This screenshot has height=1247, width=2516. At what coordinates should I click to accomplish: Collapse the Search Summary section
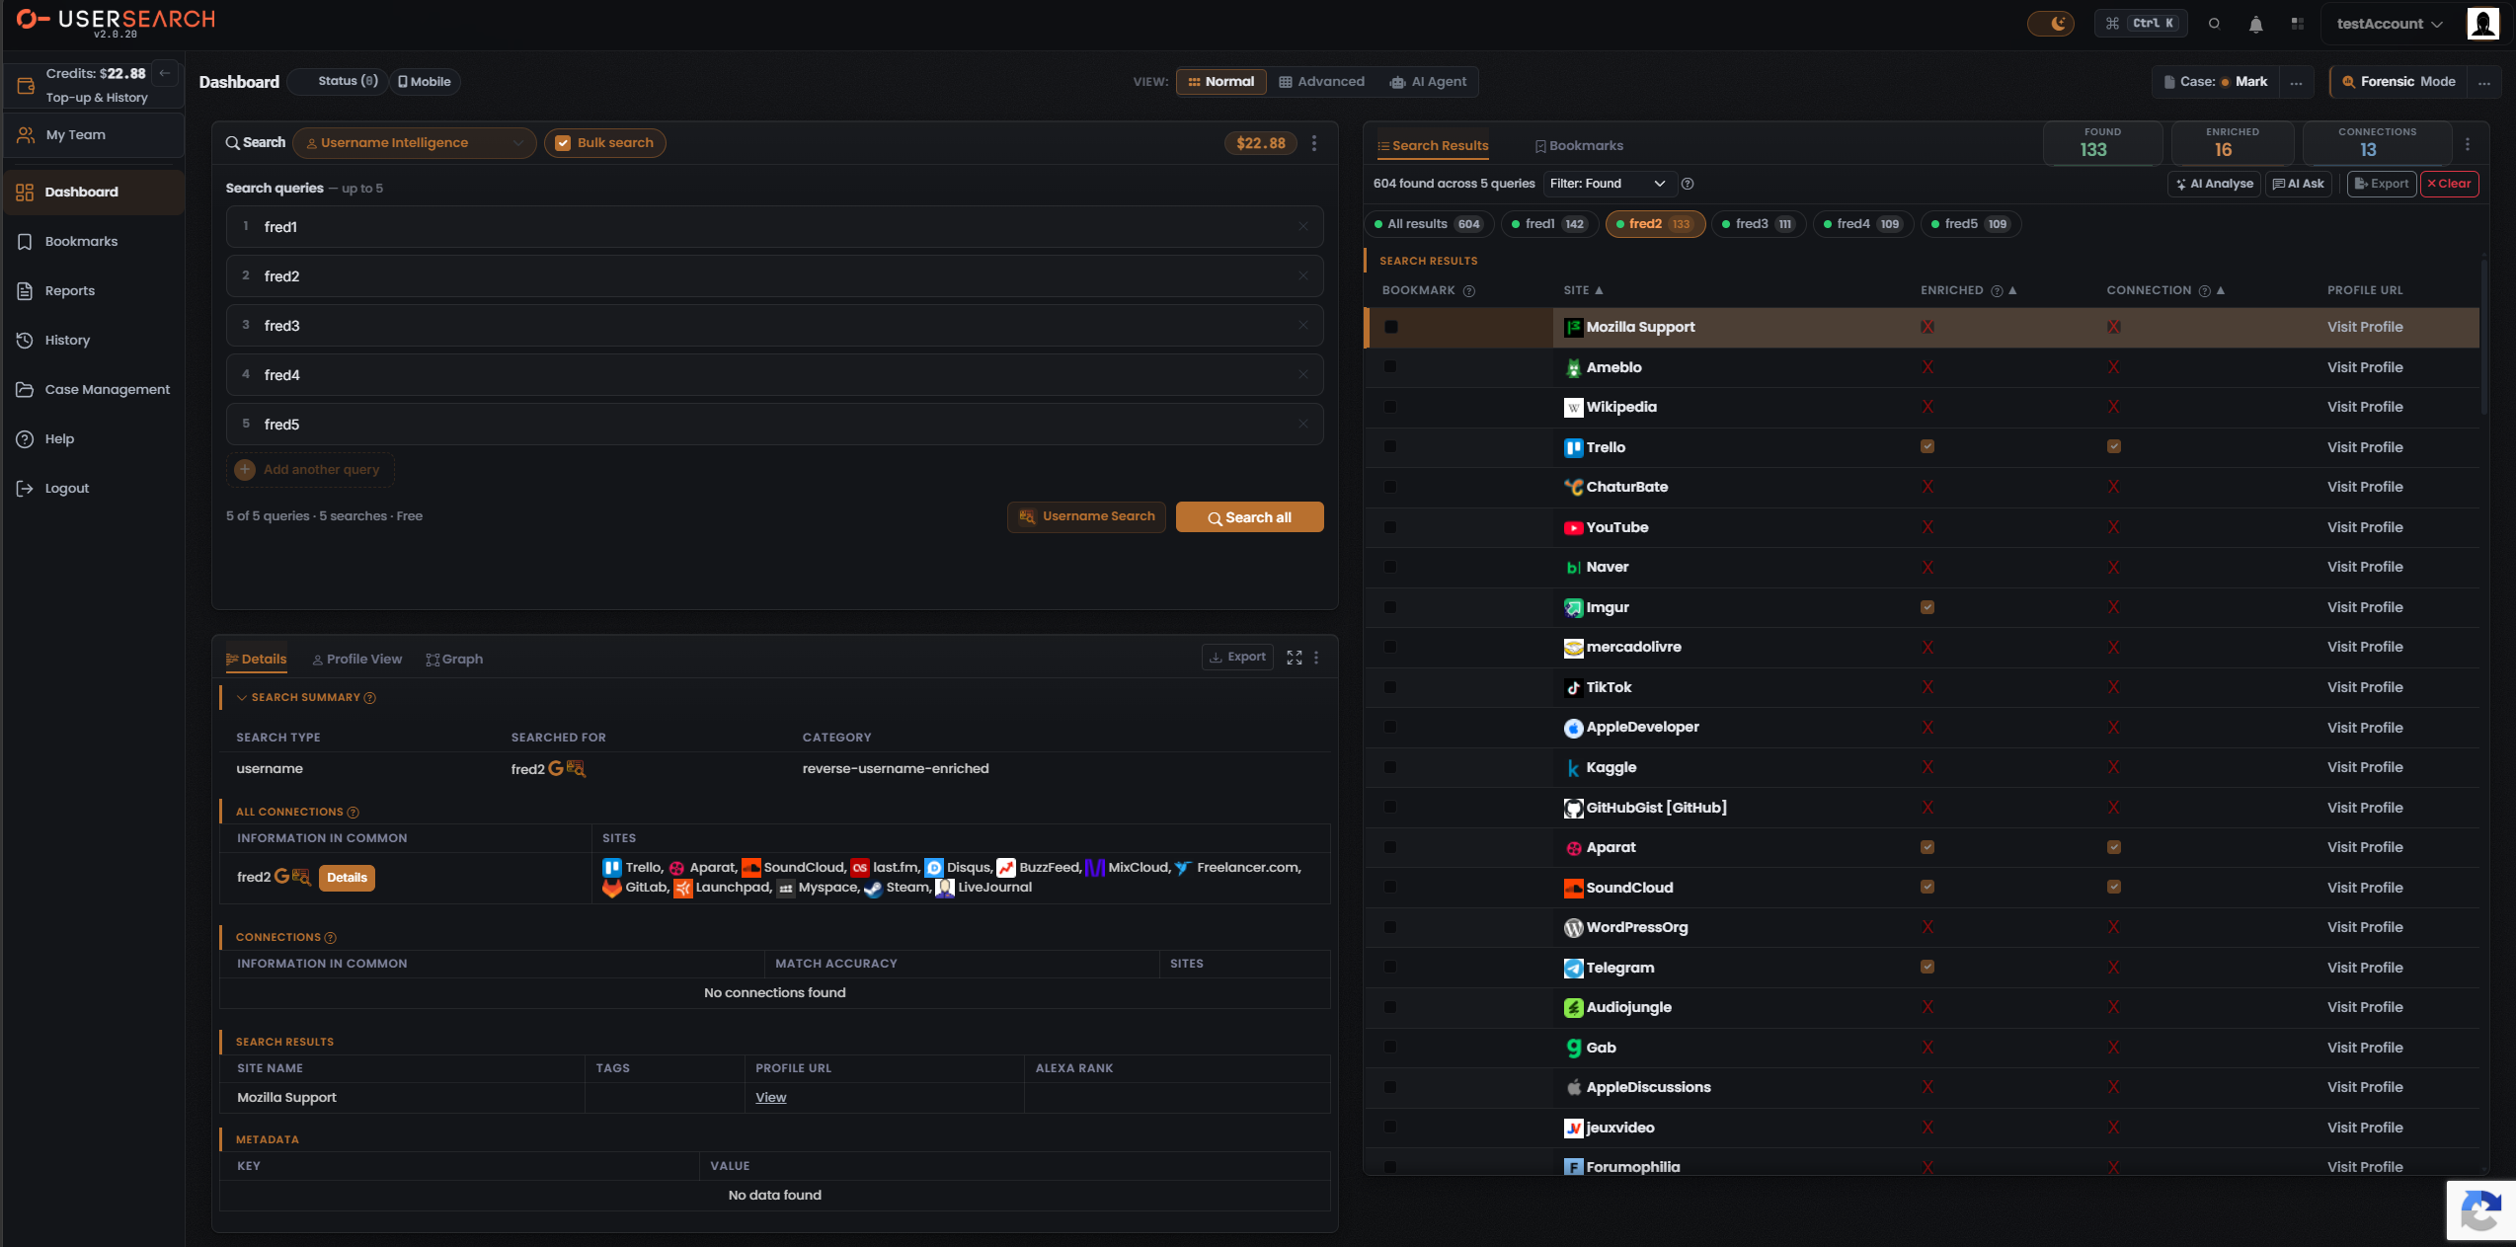click(242, 698)
